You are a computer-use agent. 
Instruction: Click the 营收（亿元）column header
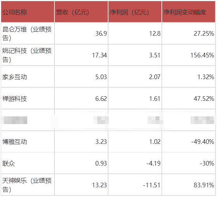click(x=81, y=12)
